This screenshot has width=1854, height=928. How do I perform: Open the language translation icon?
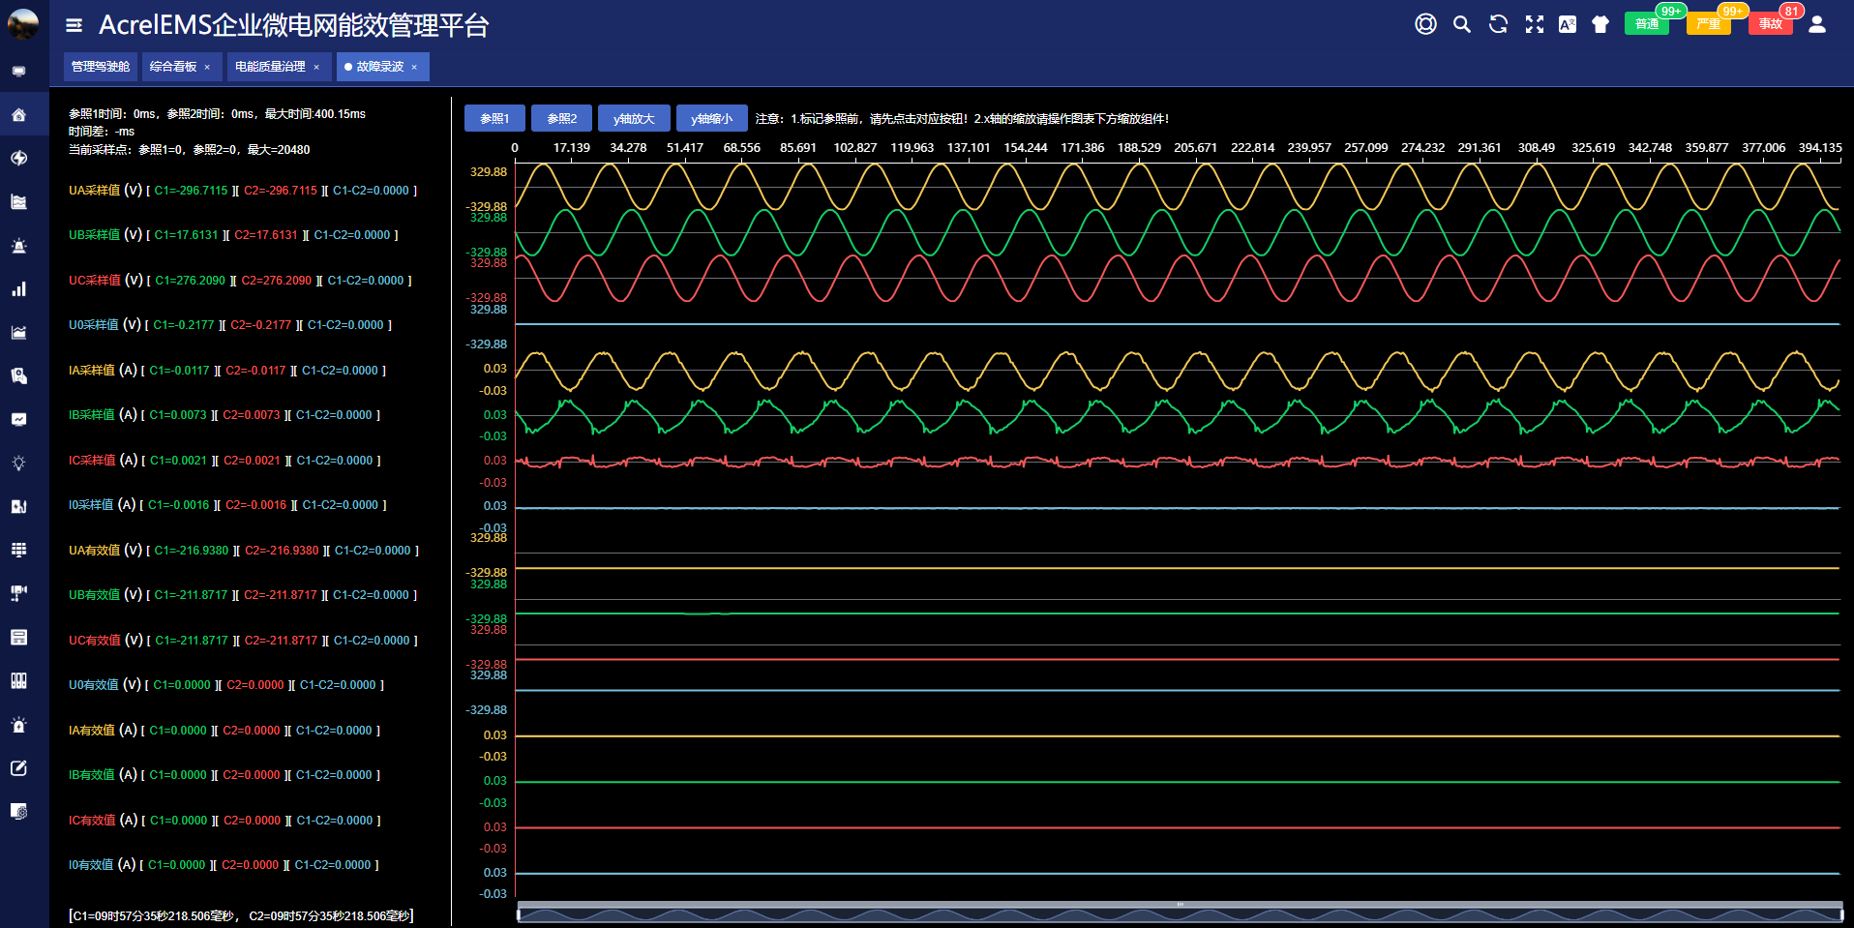(1568, 24)
